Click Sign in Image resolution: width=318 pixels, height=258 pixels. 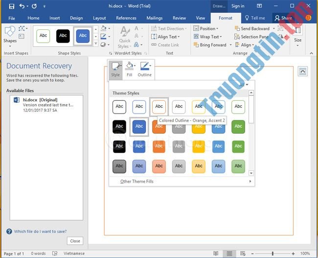(238, 6)
